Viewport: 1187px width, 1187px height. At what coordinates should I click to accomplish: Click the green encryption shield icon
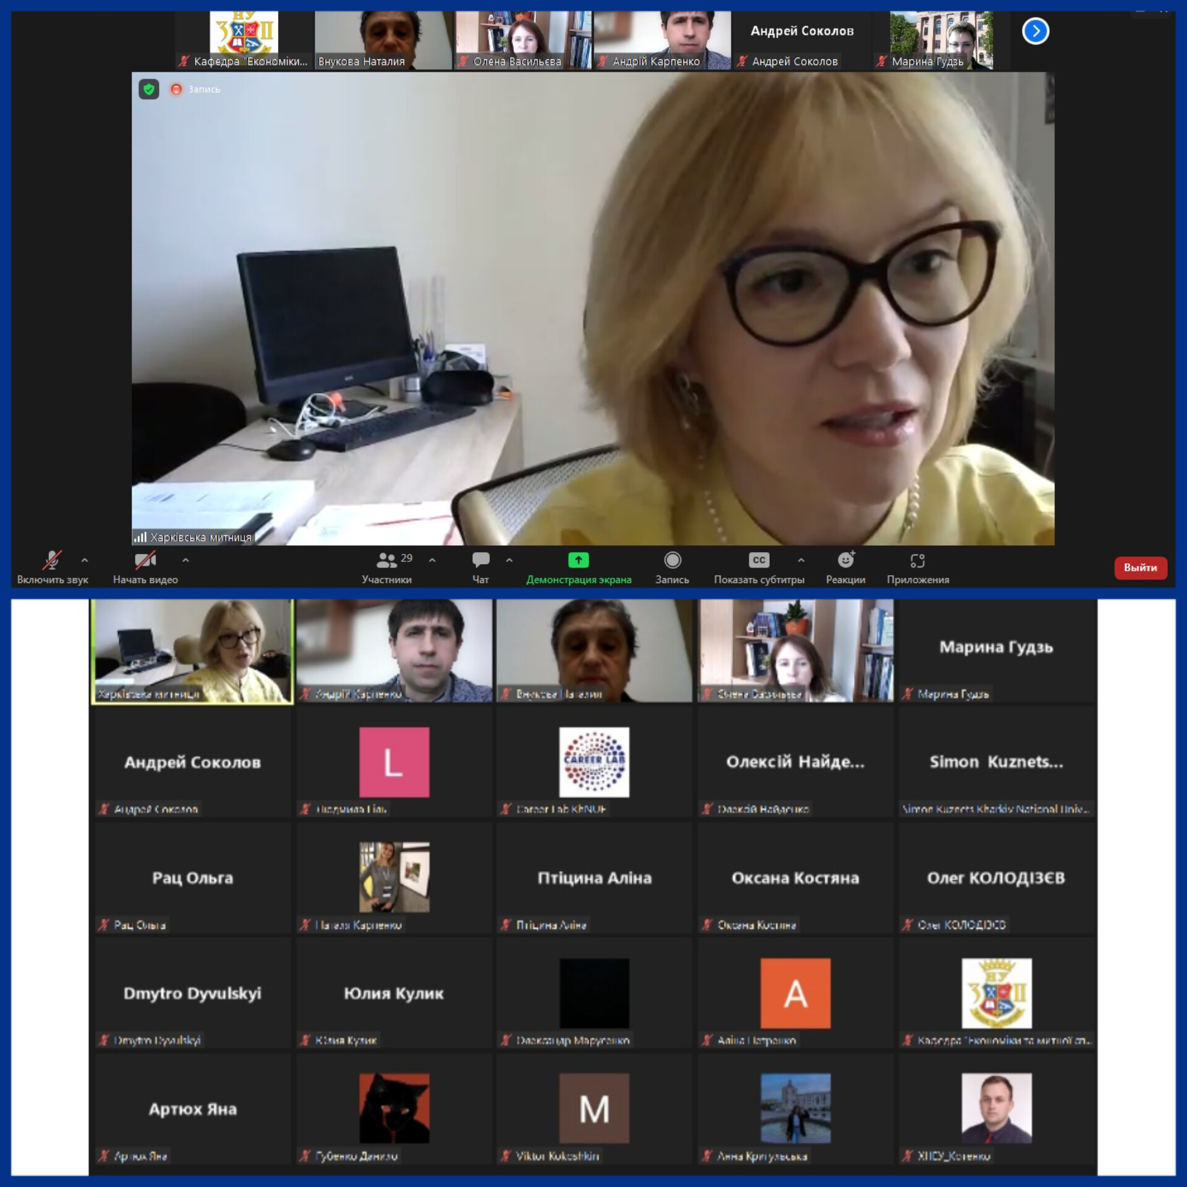[149, 89]
